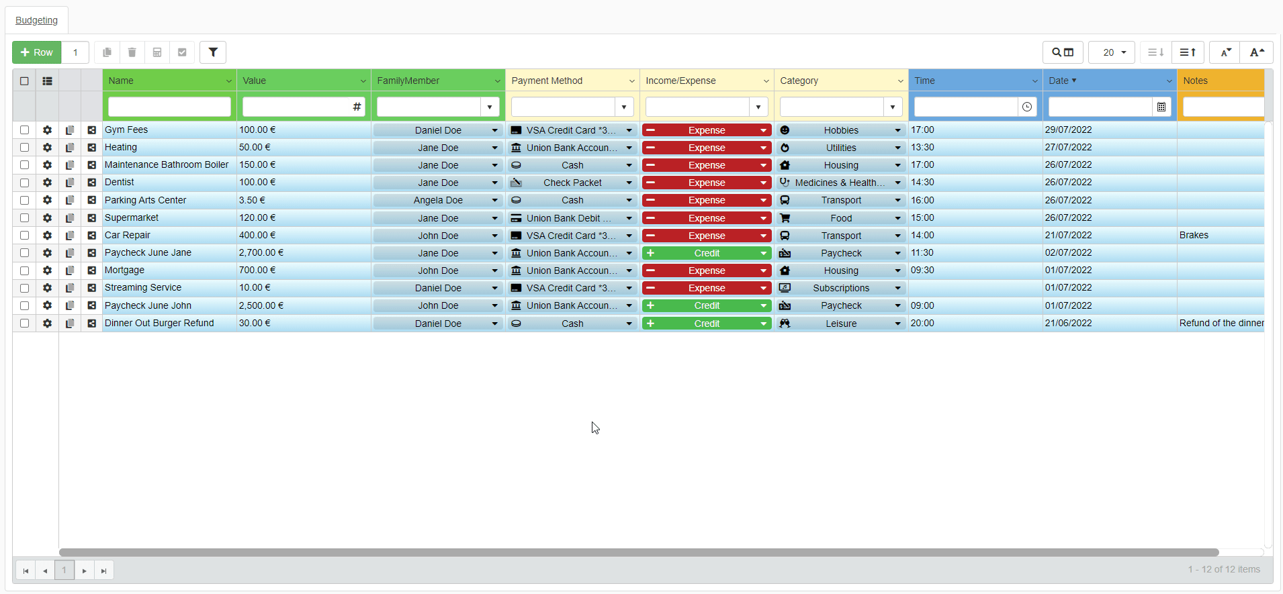Decrease font size with the small A icon

click(x=1225, y=52)
